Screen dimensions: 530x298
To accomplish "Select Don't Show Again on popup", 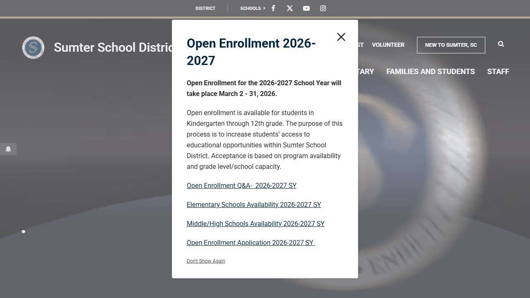I will point(206,261).
